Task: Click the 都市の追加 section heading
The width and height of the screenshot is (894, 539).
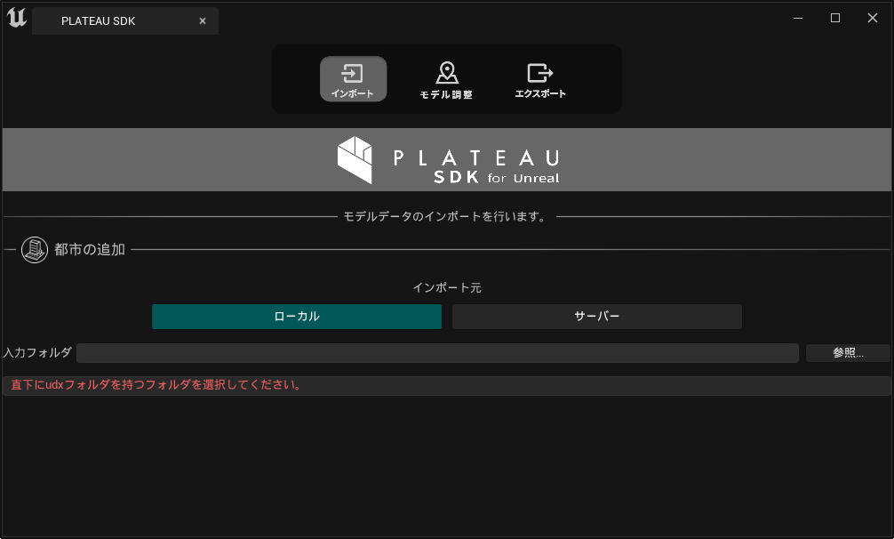Action: (90, 250)
